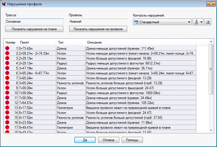Click the vertical scrollbar thumb of the table
The image size is (217, 147).
coord(211,69)
